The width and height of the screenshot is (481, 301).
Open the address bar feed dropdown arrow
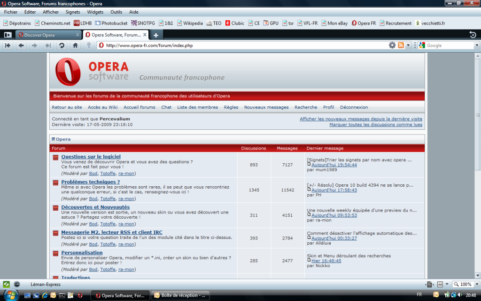pos(408,46)
